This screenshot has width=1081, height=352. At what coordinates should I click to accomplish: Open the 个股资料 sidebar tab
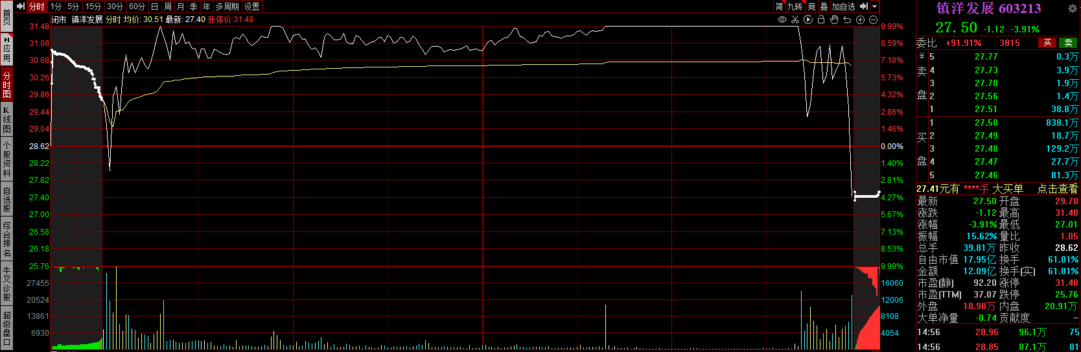click(x=6, y=160)
